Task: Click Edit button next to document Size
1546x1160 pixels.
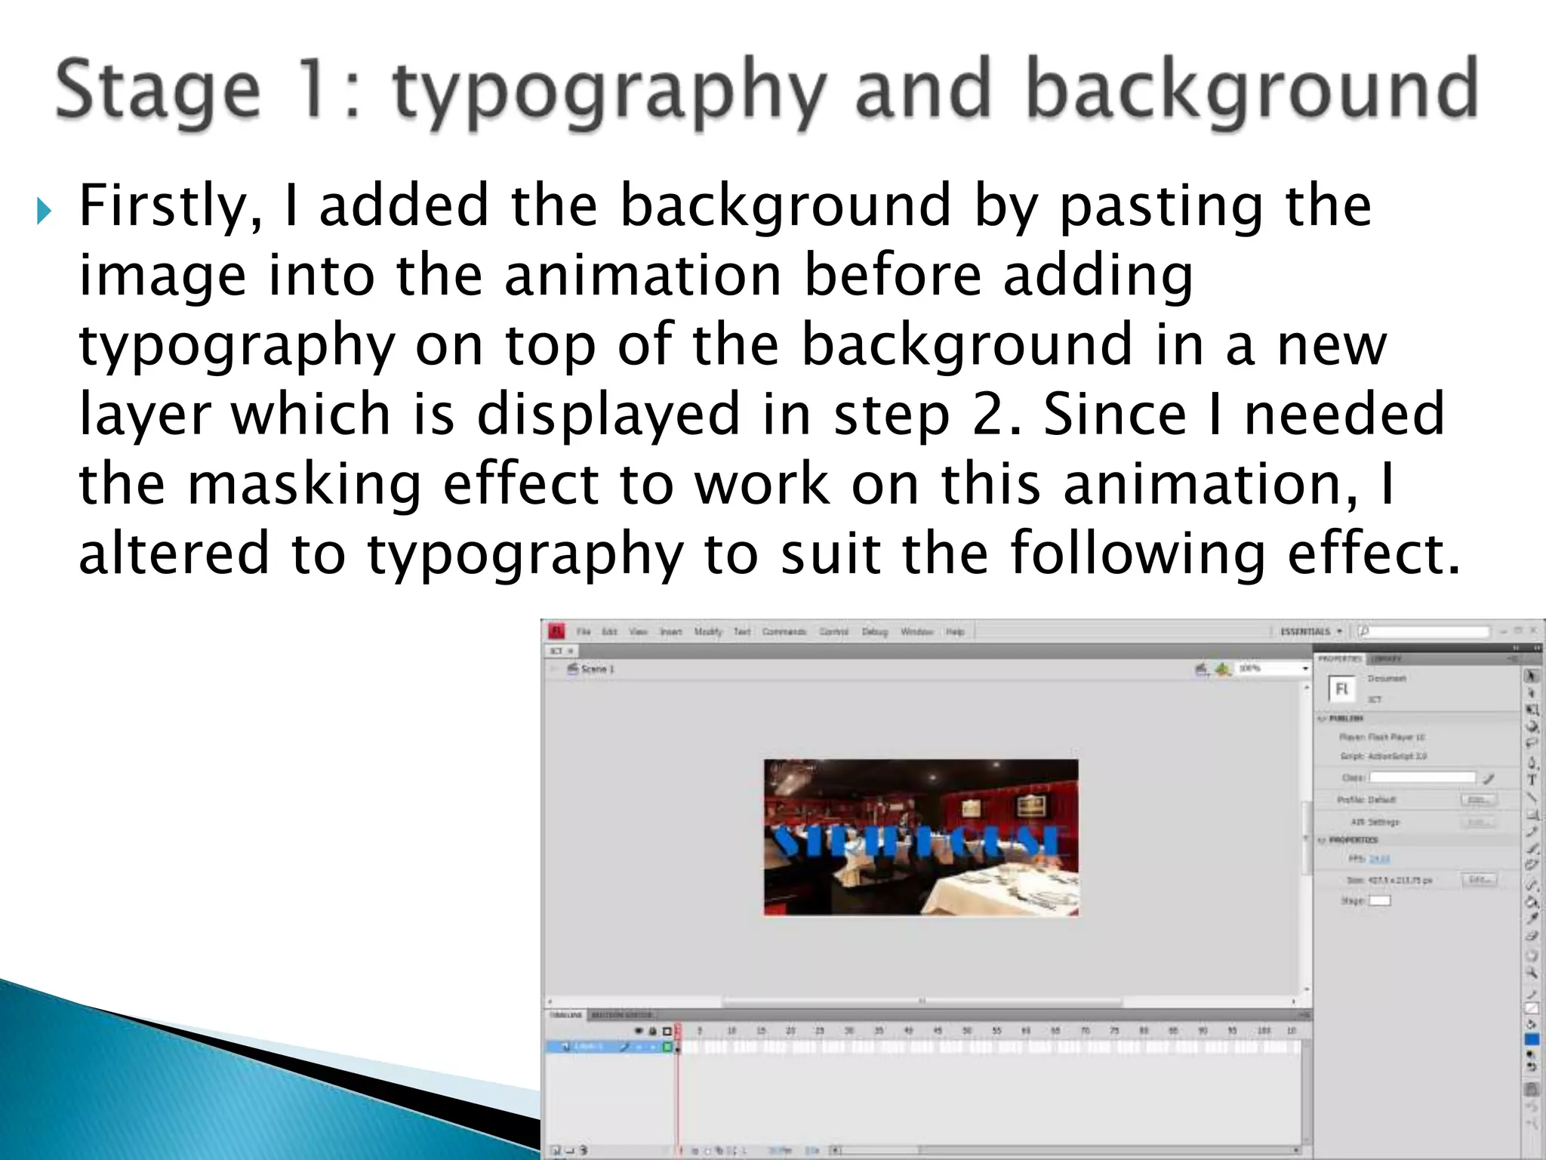Action: point(1479,880)
